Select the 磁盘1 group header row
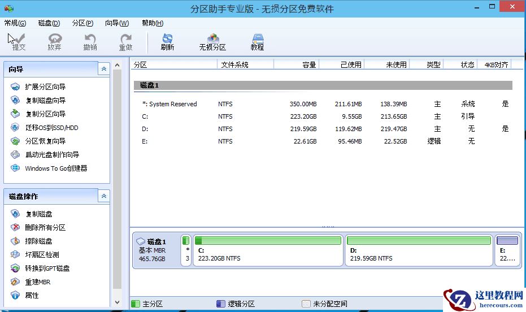Screen dimensions: 526x312 pyautogui.click(x=323, y=85)
